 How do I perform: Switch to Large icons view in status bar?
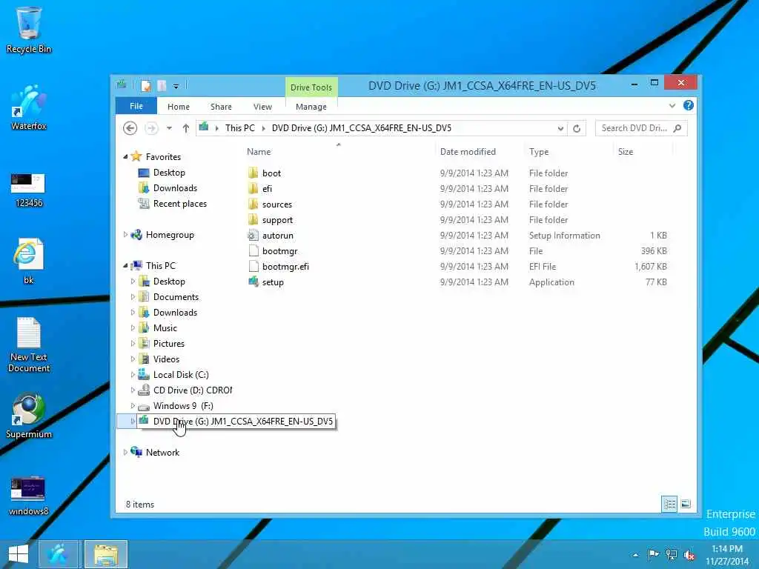pyautogui.click(x=686, y=504)
